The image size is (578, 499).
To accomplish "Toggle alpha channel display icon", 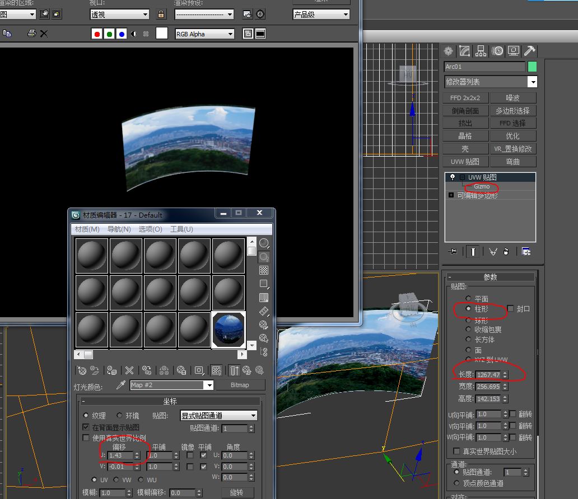I will (x=134, y=34).
